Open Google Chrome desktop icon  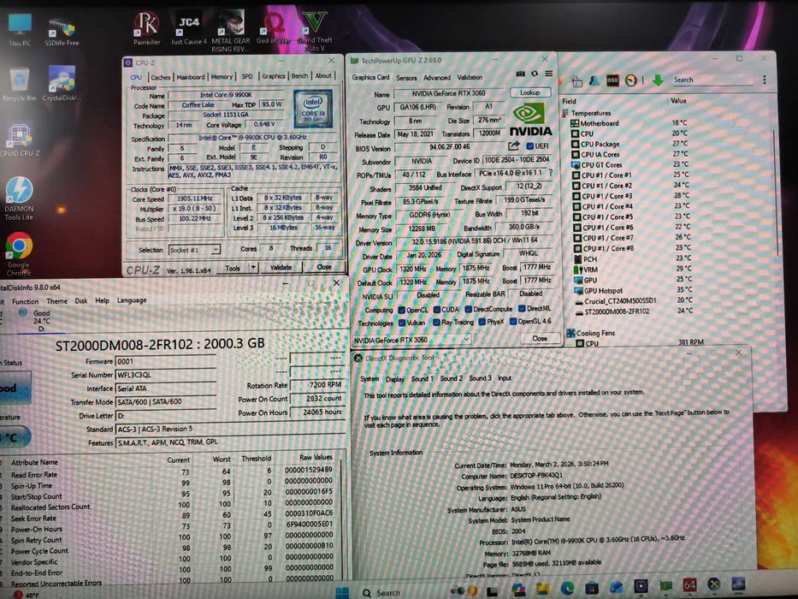coord(19,254)
